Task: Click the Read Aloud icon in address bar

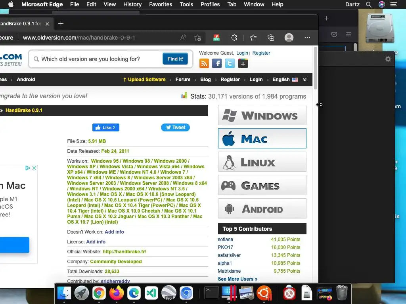Action: tap(183, 38)
